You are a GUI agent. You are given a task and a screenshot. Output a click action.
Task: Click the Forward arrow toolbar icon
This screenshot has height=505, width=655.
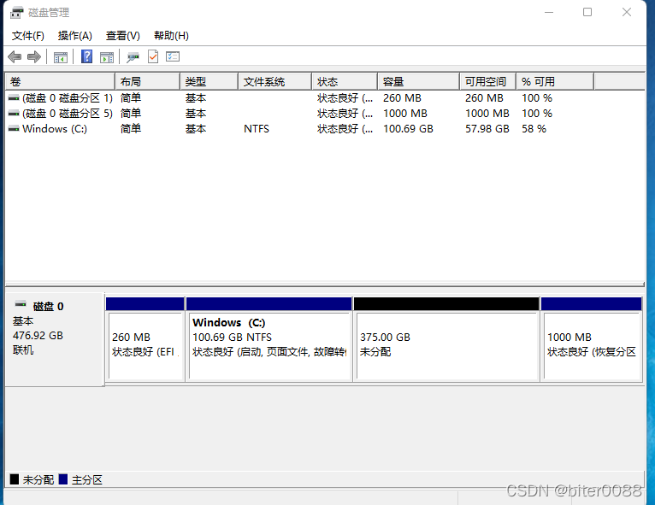pyautogui.click(x=34, y=56)
